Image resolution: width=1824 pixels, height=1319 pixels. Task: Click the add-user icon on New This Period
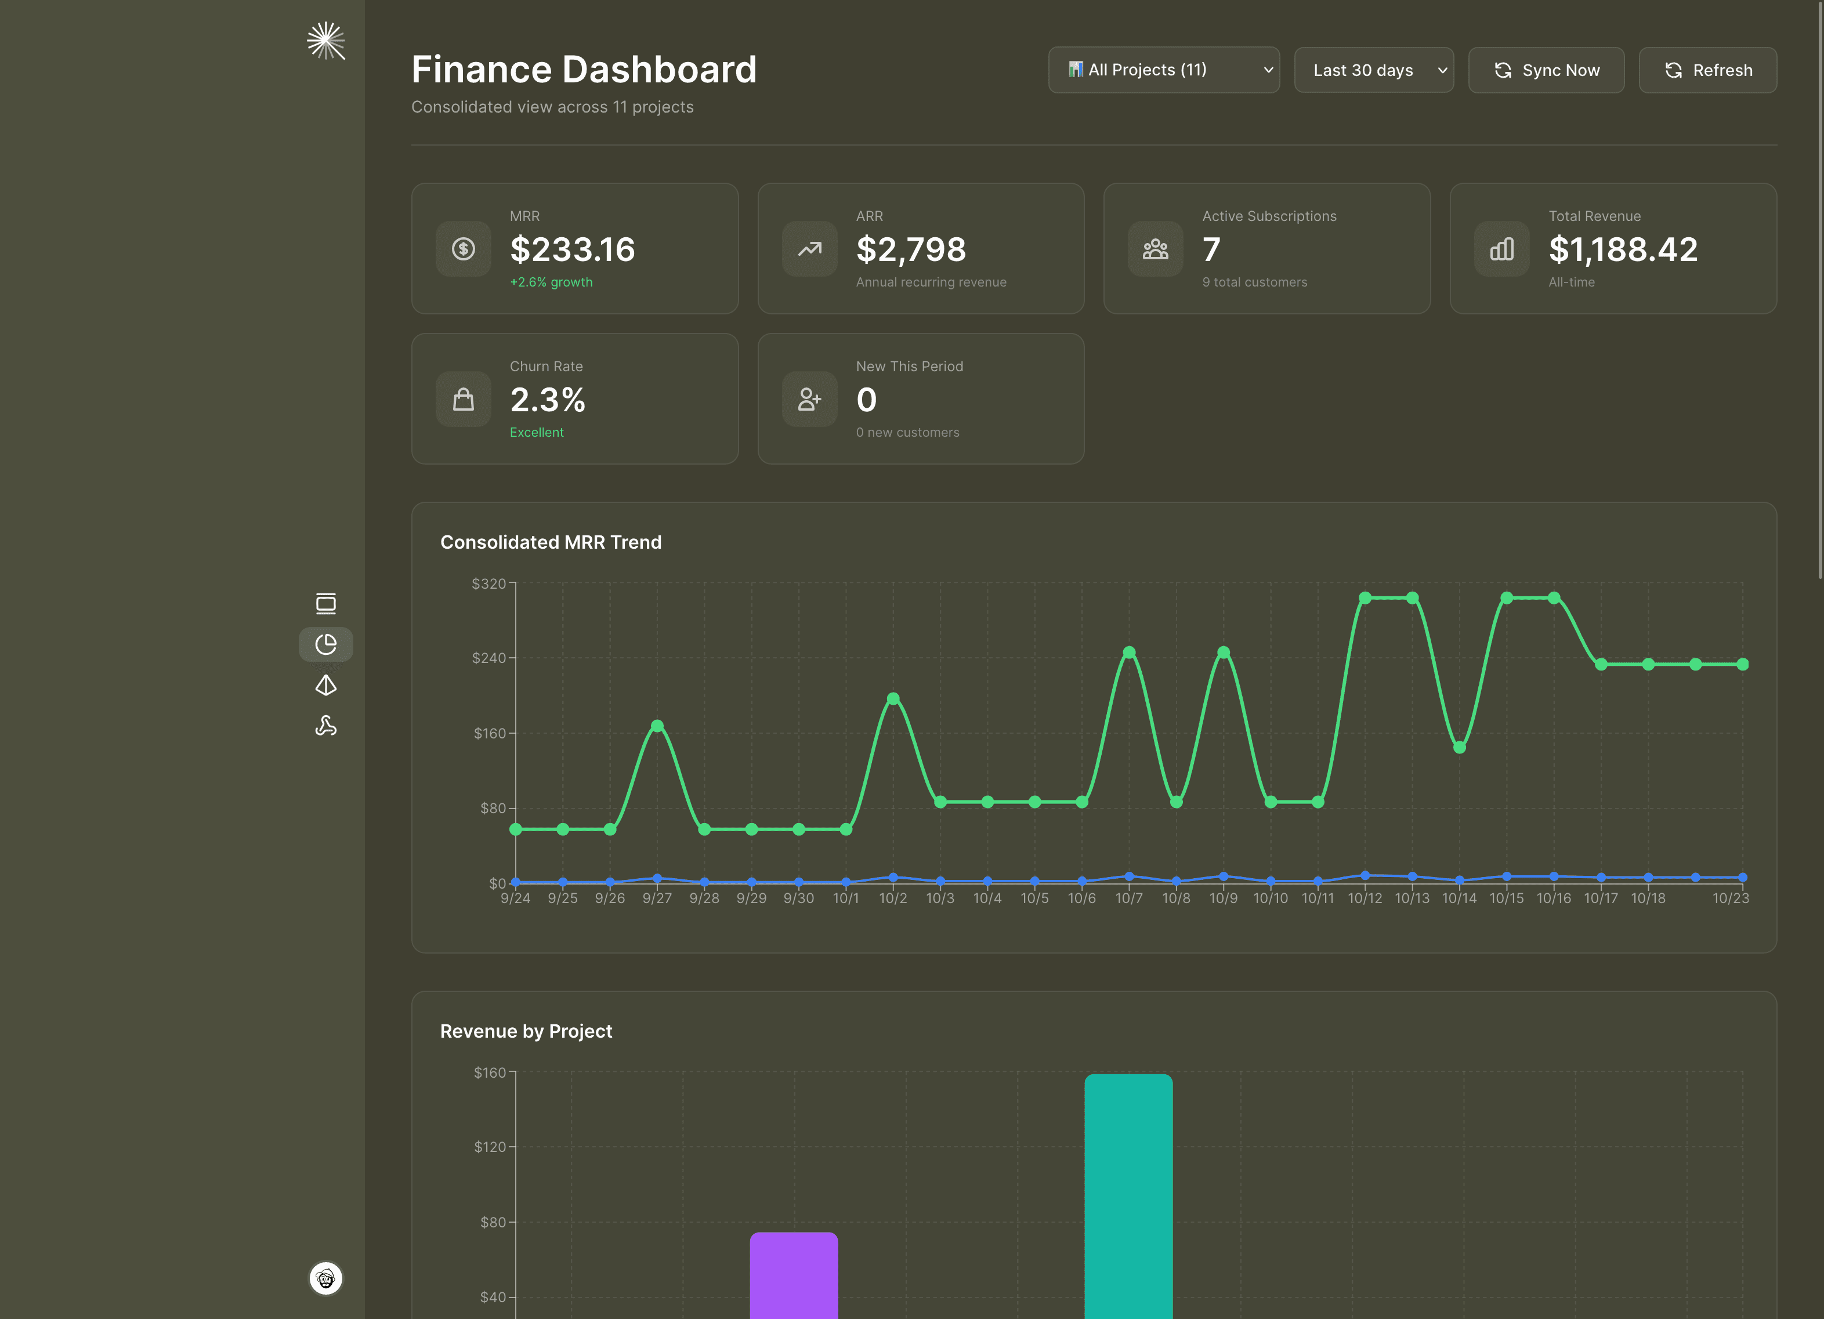[810, 399]
